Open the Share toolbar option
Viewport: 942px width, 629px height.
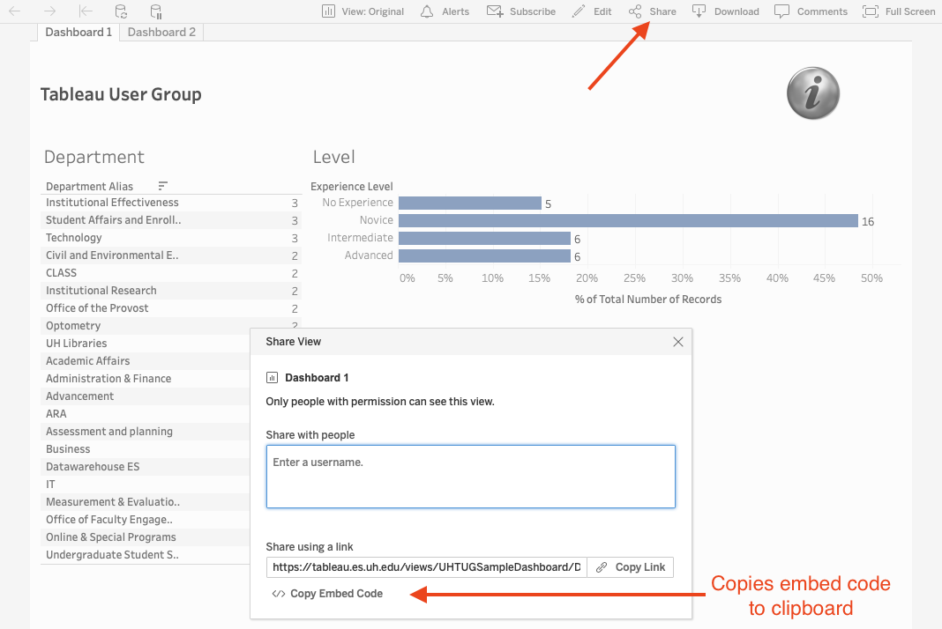(x=653, y=11)
